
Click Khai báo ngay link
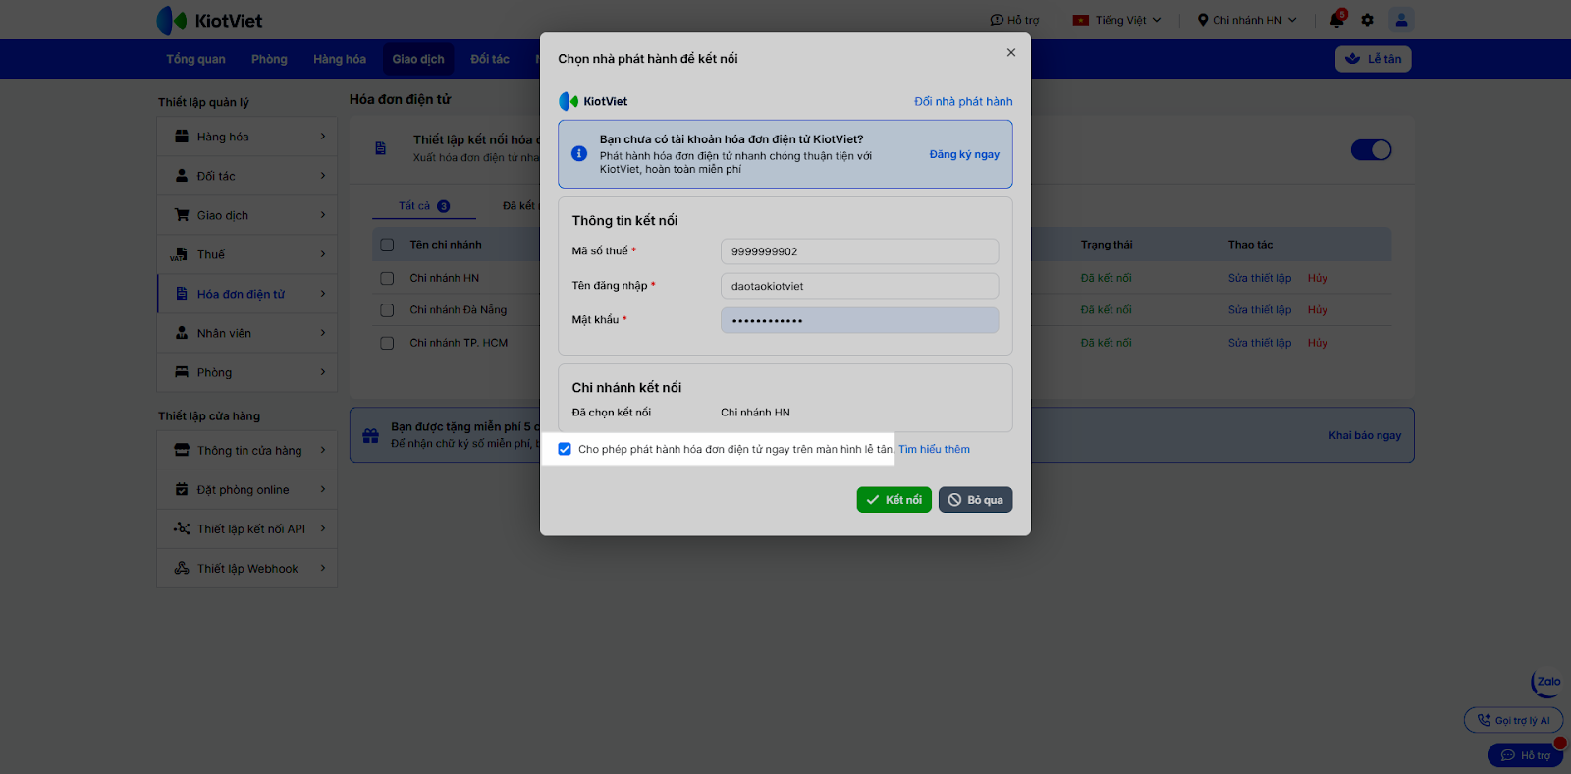coord(1365,435)
